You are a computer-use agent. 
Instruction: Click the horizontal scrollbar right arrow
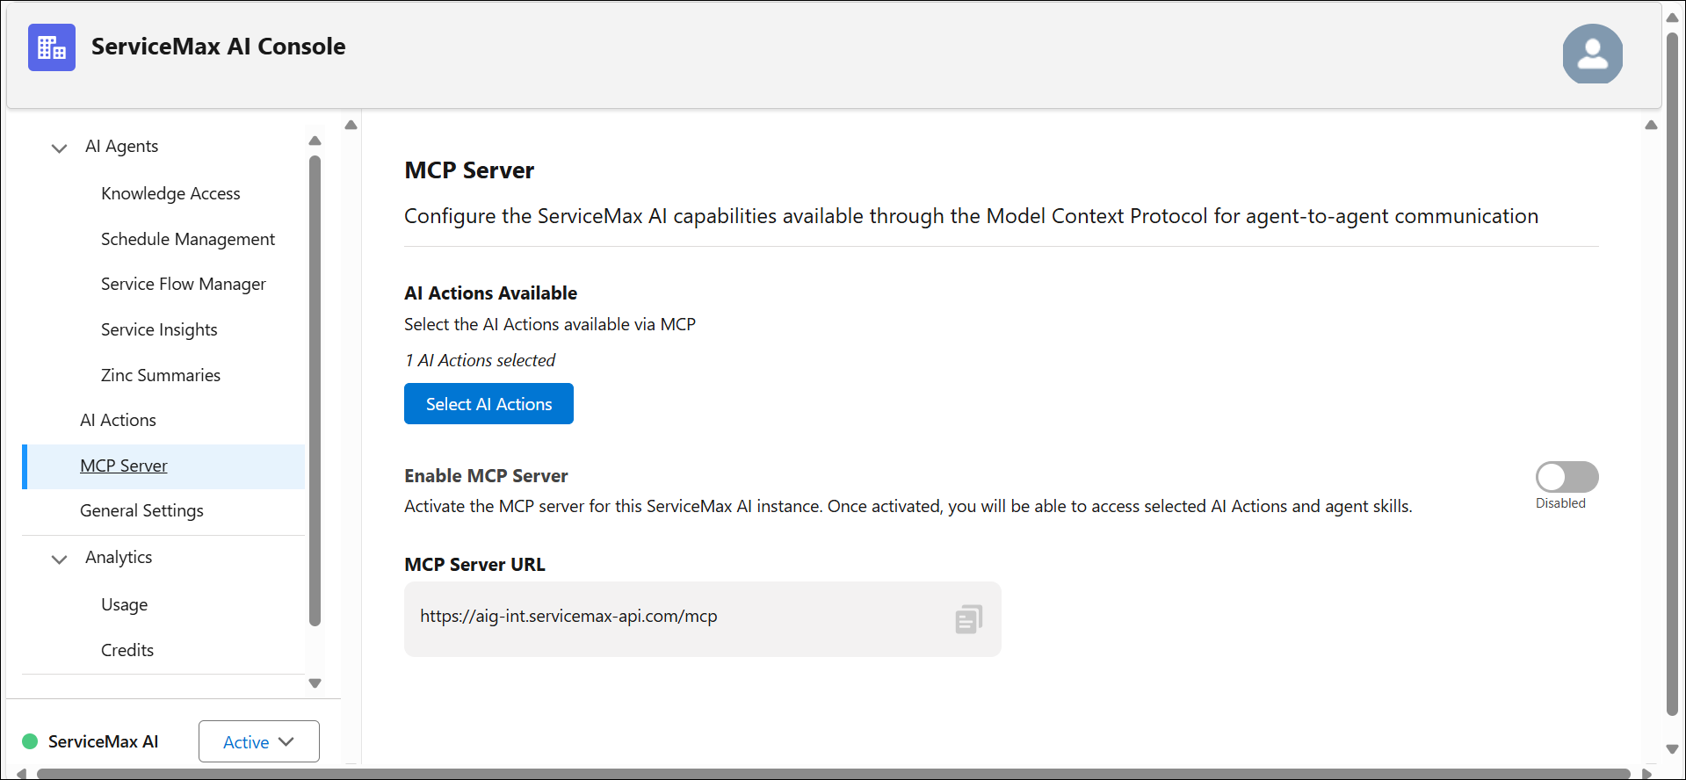tap(1646, 774)
